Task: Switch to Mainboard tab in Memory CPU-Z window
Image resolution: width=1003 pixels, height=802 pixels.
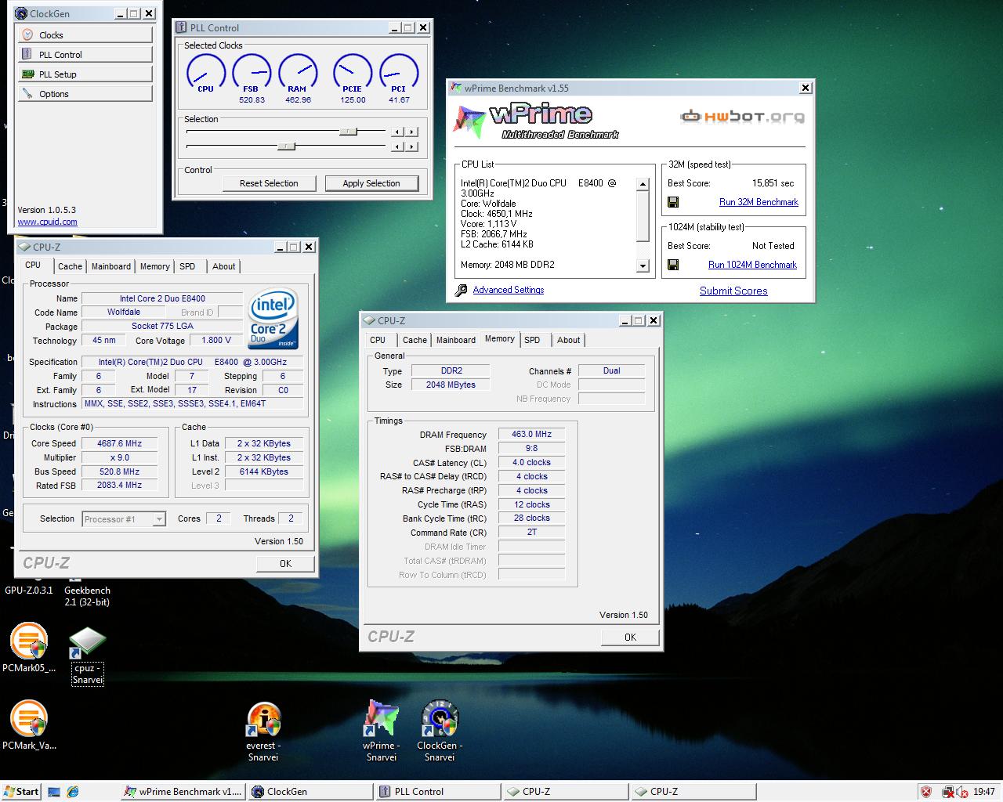Action: 456,340
